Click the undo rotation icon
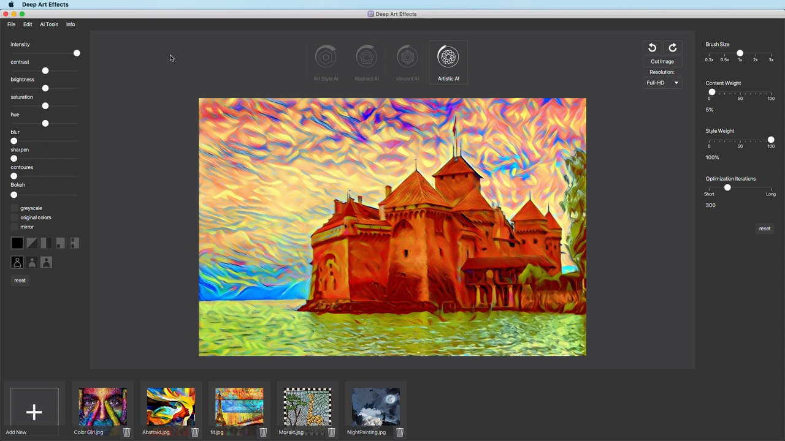785x441 pixels. point(652,47)
